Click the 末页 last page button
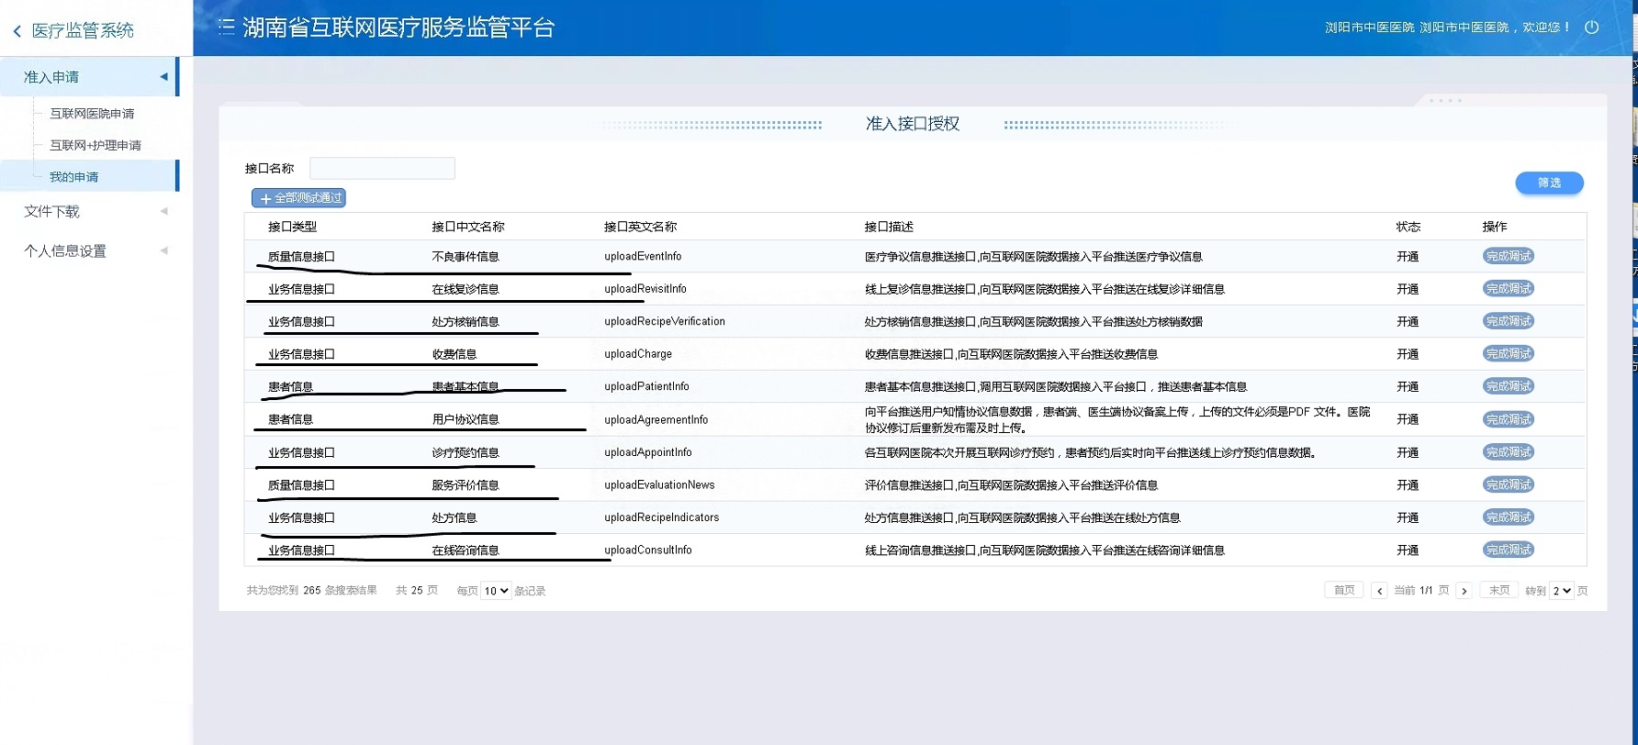 pyautogui.click(x=1498, y=590)
